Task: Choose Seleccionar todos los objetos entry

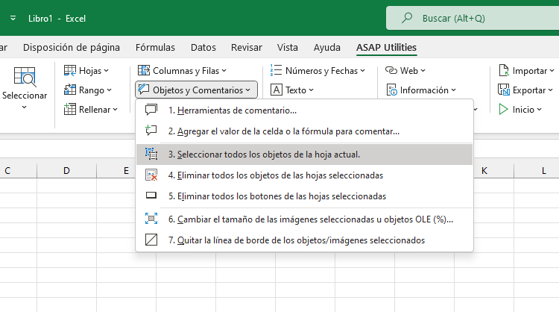Action: pyautogui.click(x=304, y=155)
